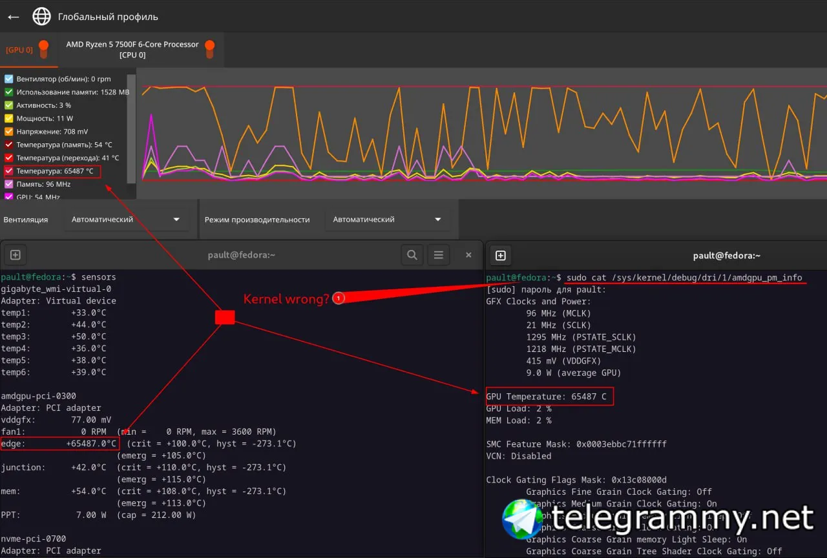
Task: Toggle the Температура: 65487 °C checkbox
Action: point(9,171)
